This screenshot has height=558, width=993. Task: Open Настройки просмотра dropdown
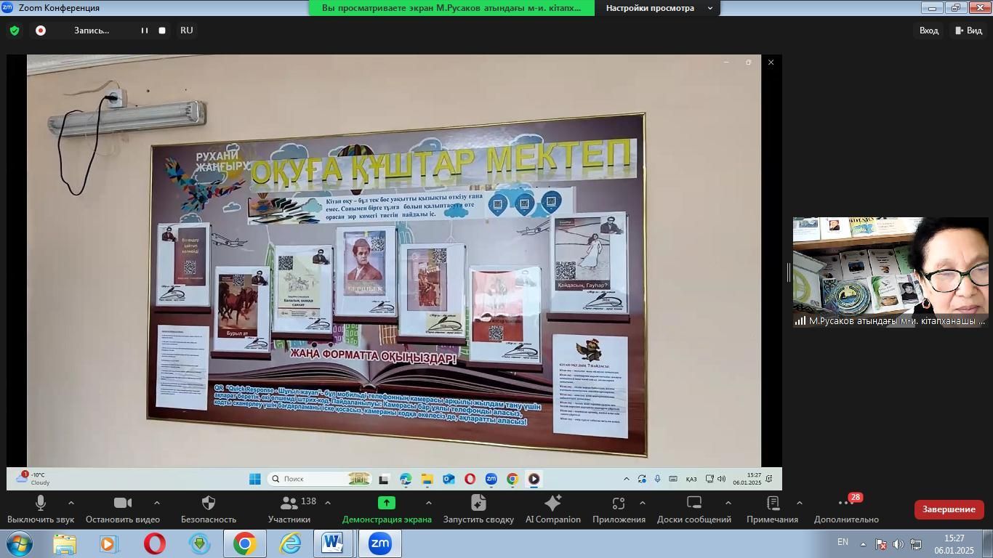(659, 8)
